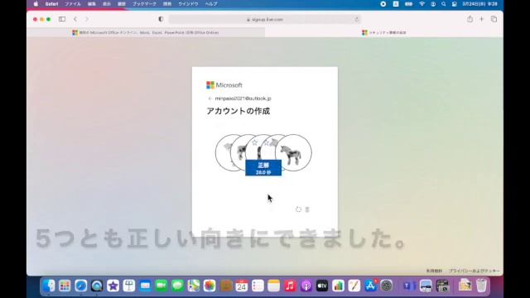This screenshot has height=298, width=530.
Task: Open System Preferences from the Dock
Action: click(387, 286)
